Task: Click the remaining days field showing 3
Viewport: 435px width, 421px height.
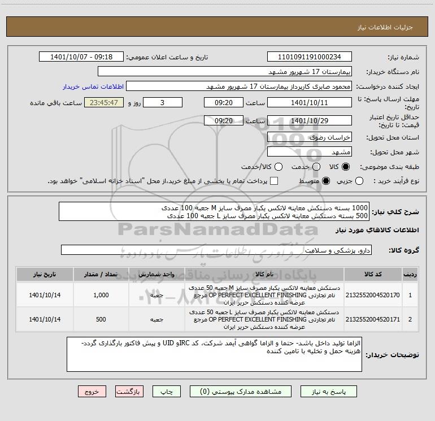Action: (x=163, y=102)
